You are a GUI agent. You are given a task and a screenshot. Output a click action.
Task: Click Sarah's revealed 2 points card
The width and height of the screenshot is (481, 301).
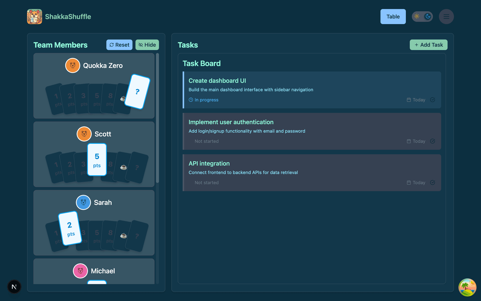click(x=70, y=228)
